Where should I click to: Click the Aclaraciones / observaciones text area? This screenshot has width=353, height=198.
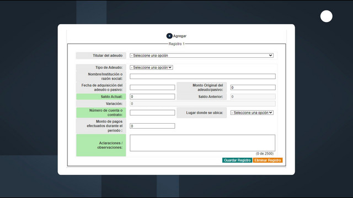tap(202, 143)
